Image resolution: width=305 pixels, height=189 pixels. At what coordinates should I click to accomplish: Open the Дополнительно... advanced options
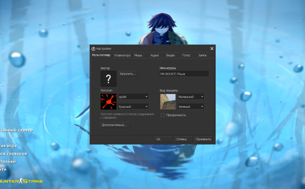115,125
